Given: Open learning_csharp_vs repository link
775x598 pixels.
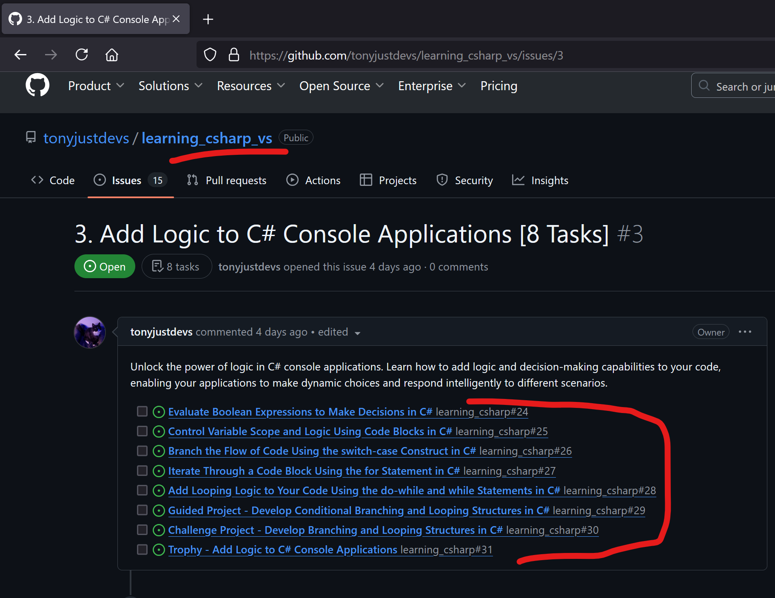Looking at the screenshot, I should pyautogui.click(x=207, y=138).
